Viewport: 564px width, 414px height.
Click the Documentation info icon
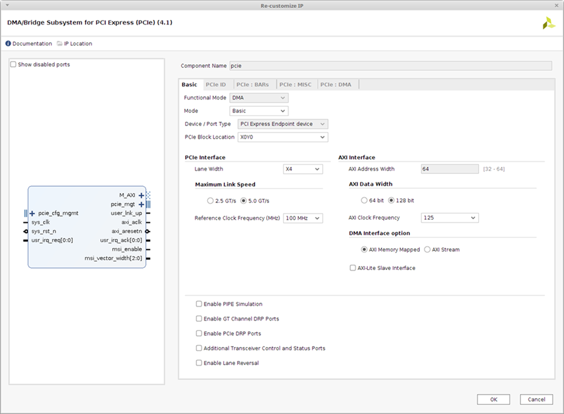pyautogui.click(x=8, y=44)
